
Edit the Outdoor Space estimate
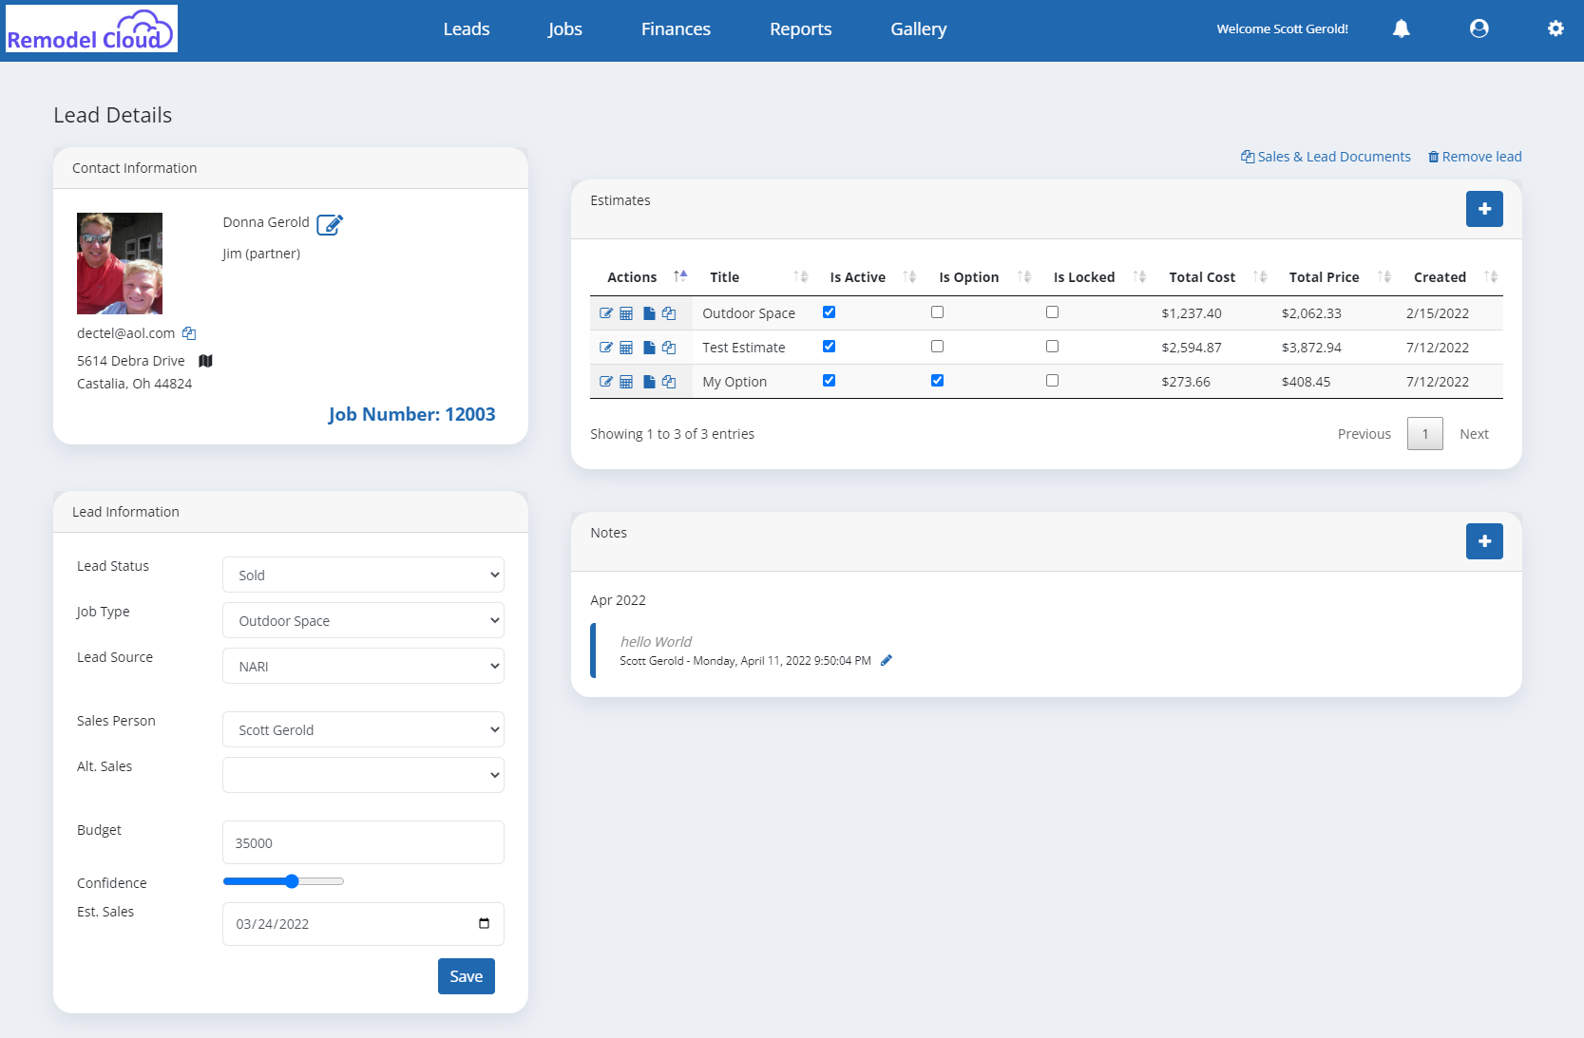click(607, 312)
